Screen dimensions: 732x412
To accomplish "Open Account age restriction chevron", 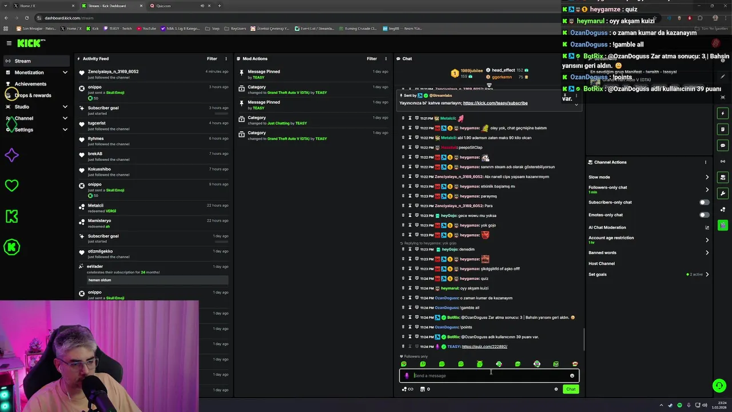I will coord(707,240).
